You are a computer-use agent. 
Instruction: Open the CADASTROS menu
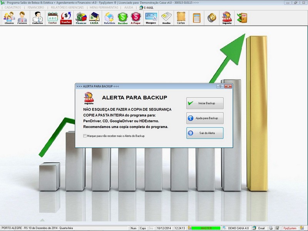[13, 7]
